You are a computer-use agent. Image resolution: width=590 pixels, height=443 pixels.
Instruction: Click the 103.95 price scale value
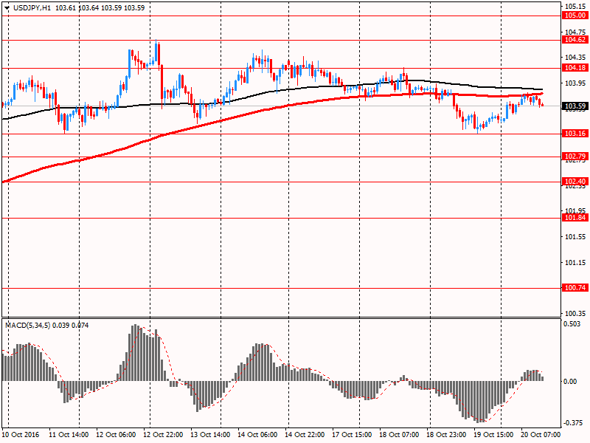[575, 83]
